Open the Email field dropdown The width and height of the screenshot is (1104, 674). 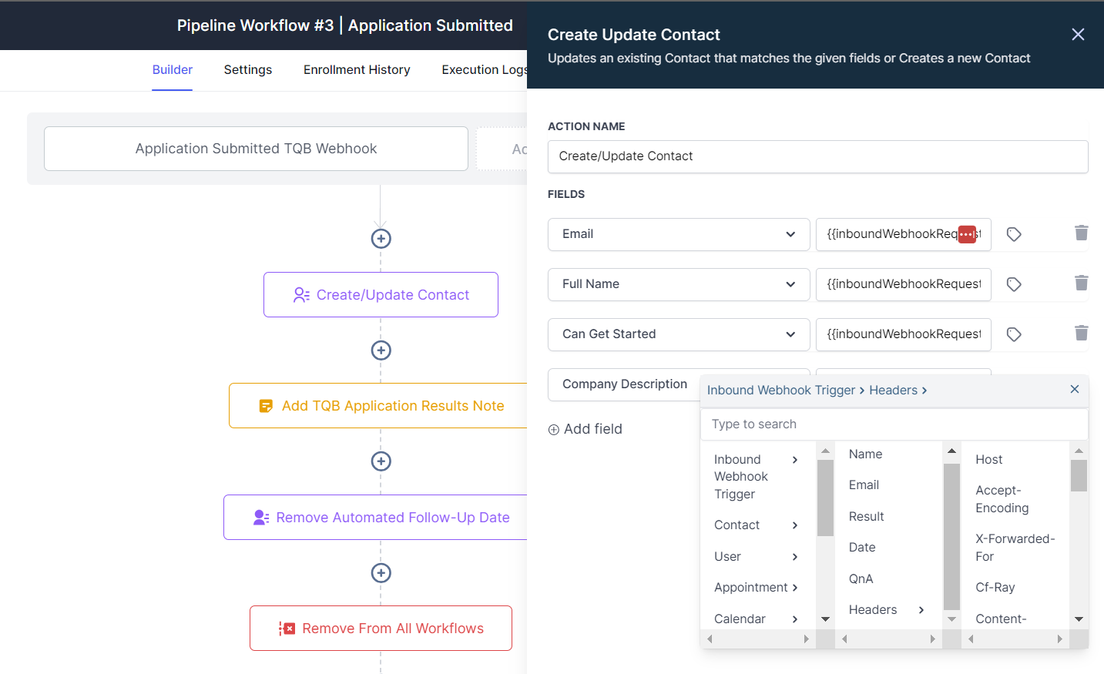679,234
